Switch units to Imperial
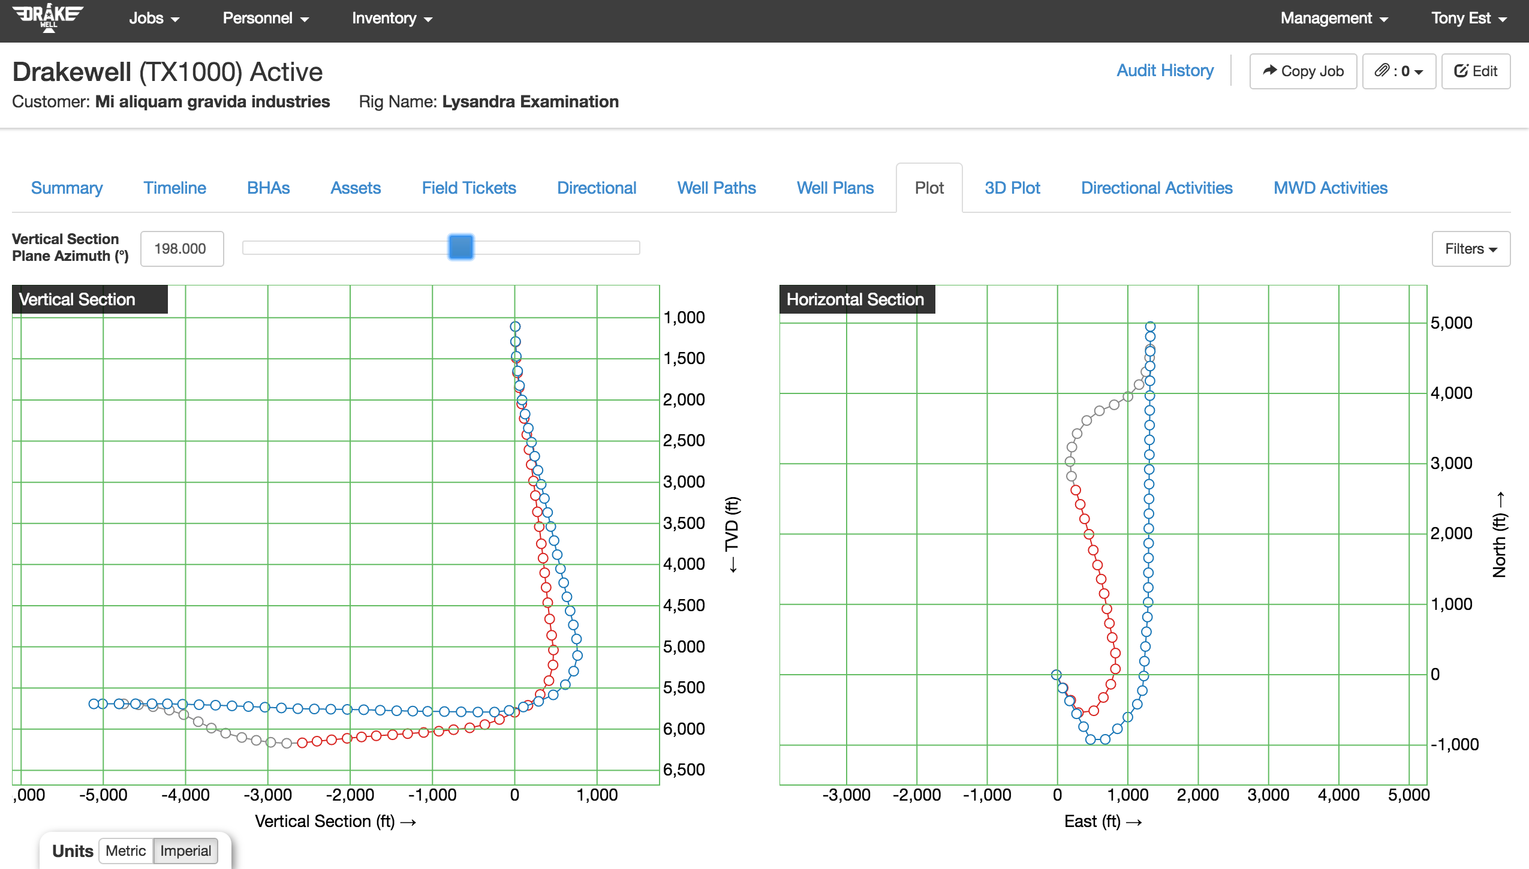1529x869 pixels. pyautogui.click(x=185, y=851)
